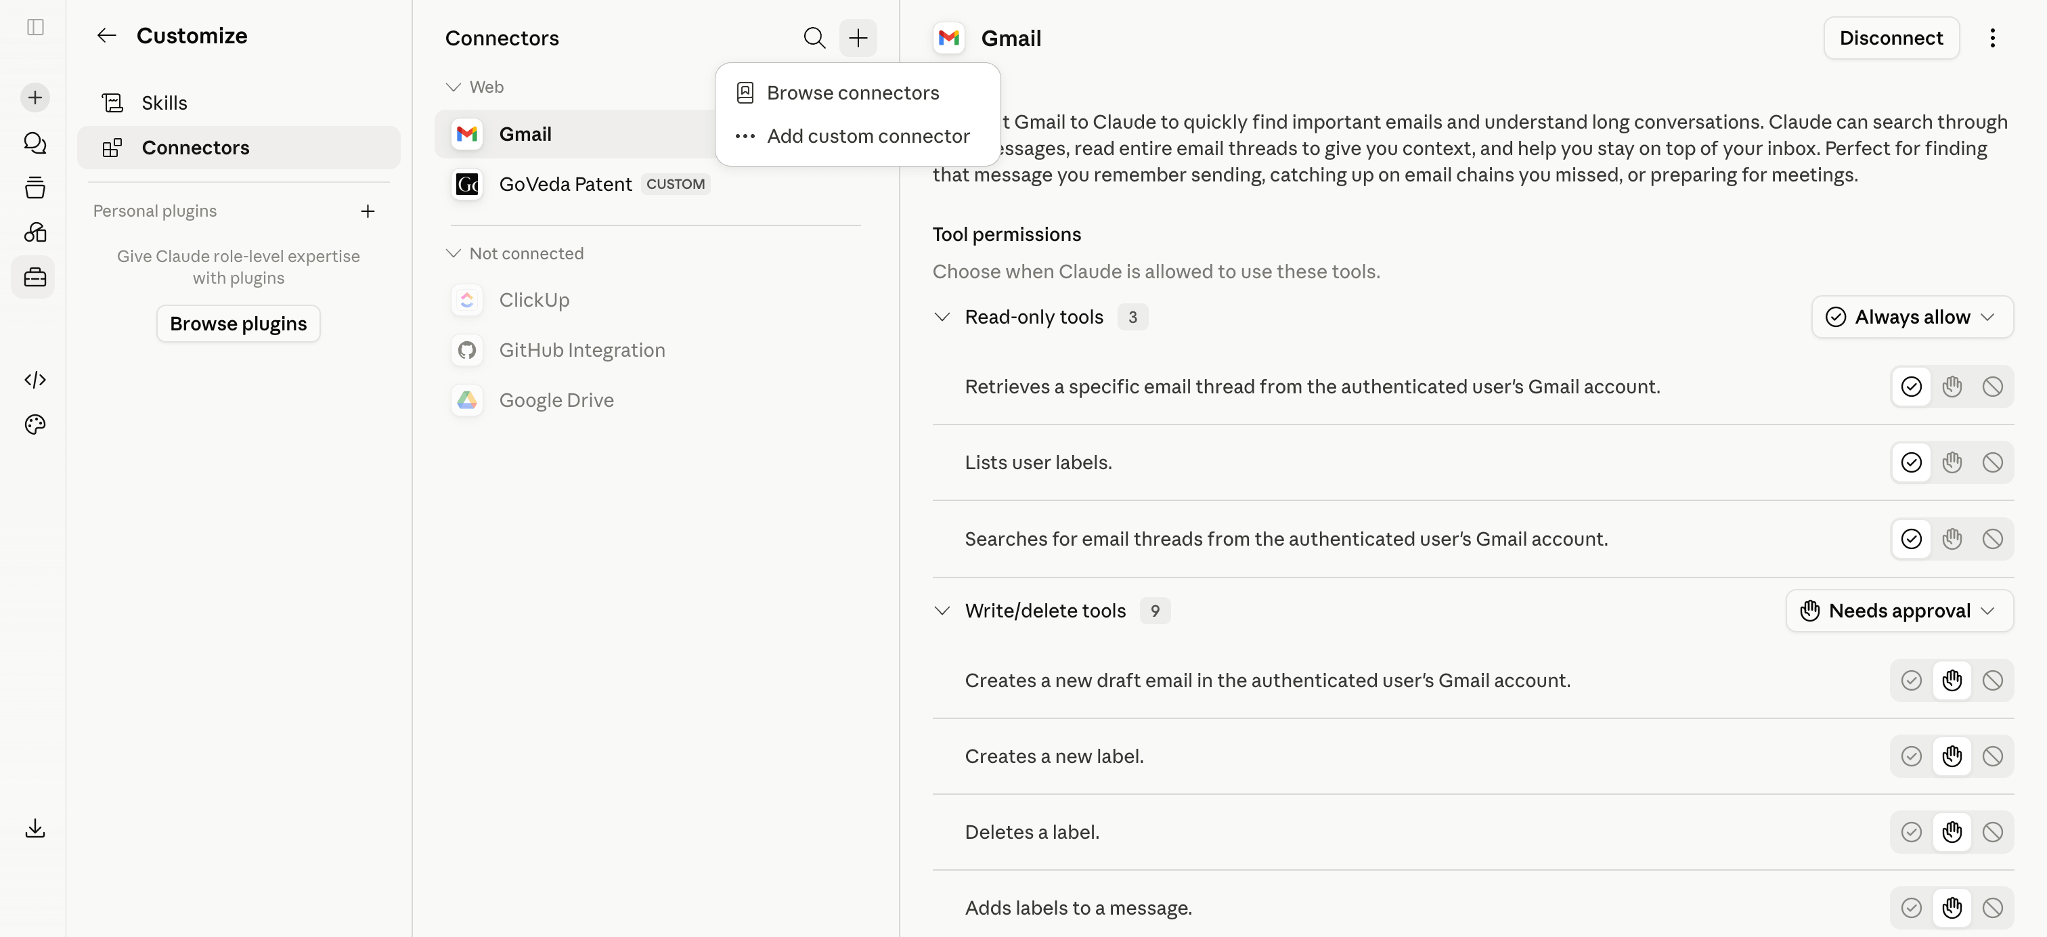Screen dimensions: 2047x937
Task: Click the Disconnect button for Gmail
Action: (1891, 38)
